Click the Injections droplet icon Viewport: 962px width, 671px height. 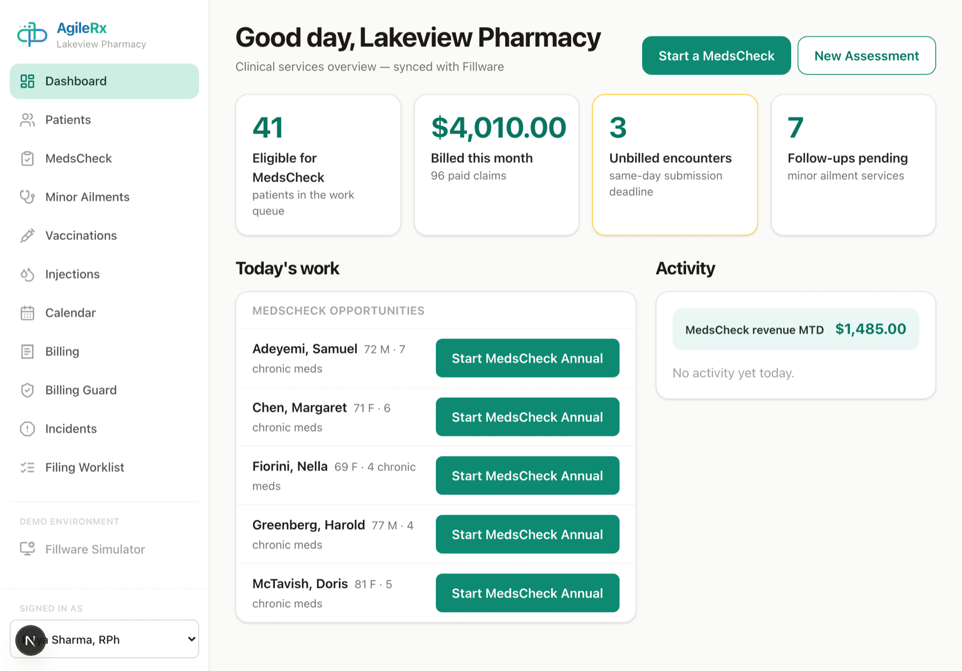click(27, 274)
